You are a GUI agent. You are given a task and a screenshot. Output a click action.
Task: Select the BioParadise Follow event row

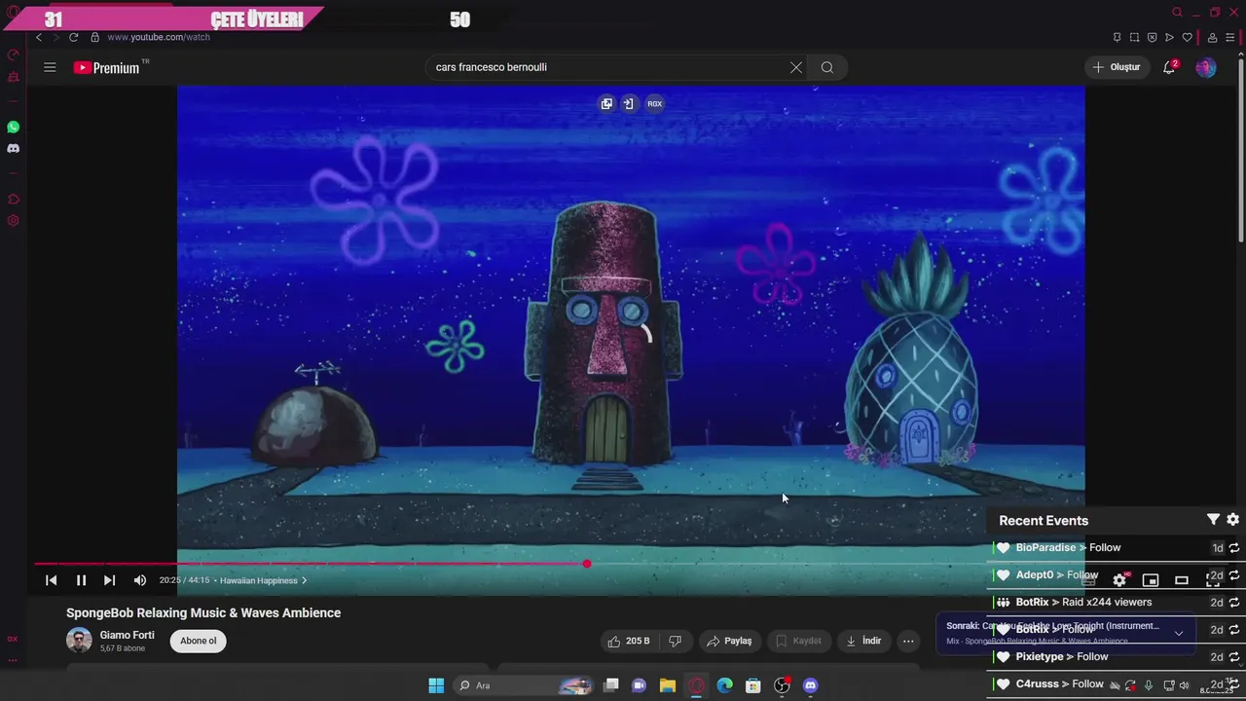click(1117, 548)
